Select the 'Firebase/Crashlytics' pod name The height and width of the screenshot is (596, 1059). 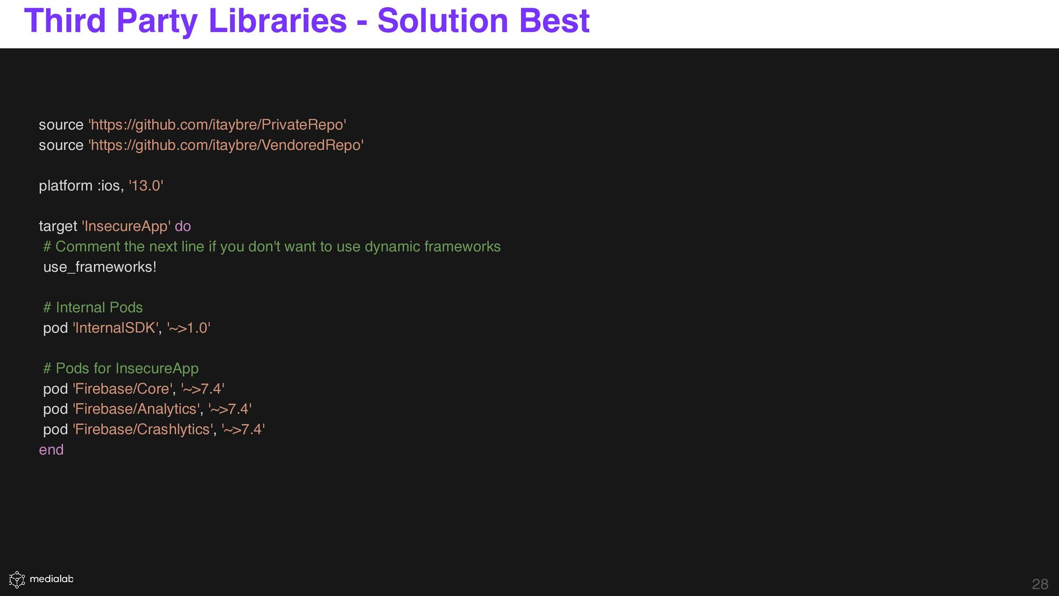point(143,429)
